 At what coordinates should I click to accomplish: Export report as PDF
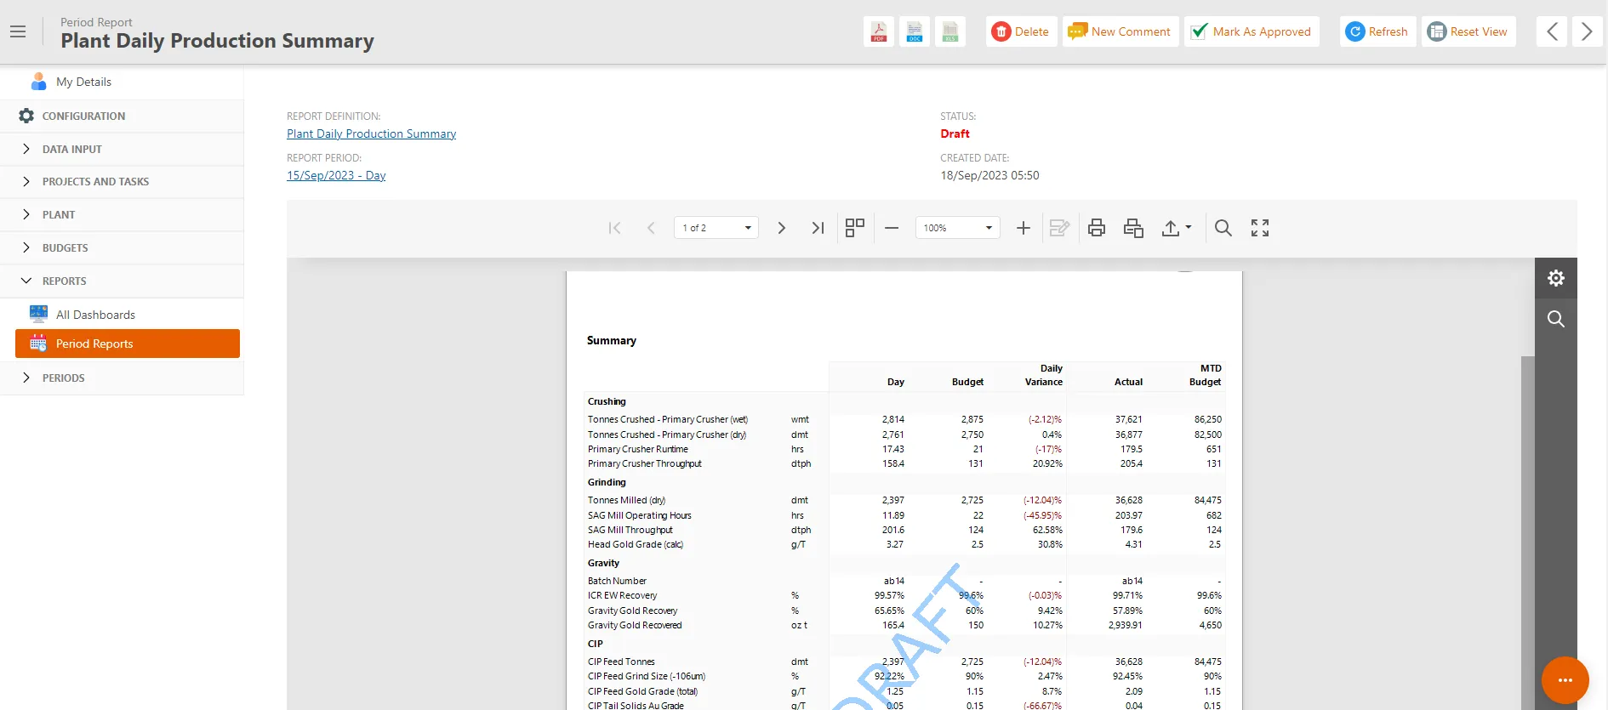(879, 31)
